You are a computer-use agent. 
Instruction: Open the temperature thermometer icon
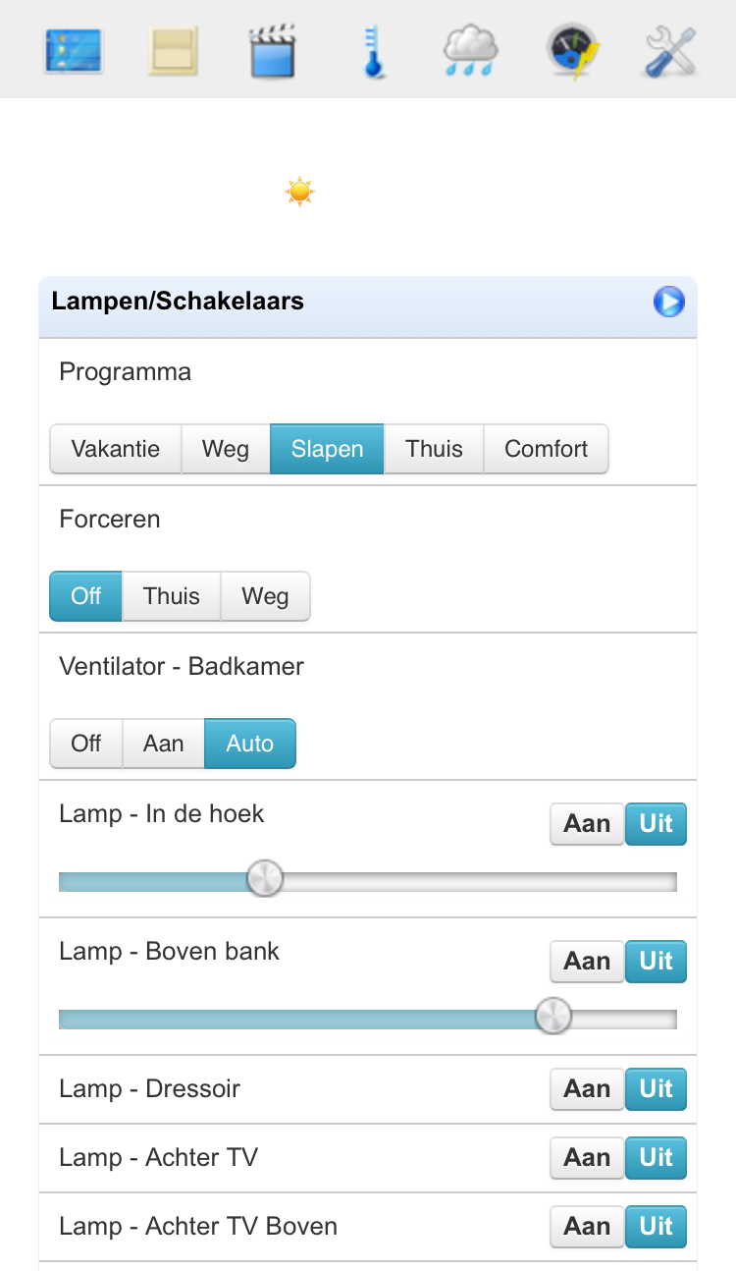coord(372,51)
